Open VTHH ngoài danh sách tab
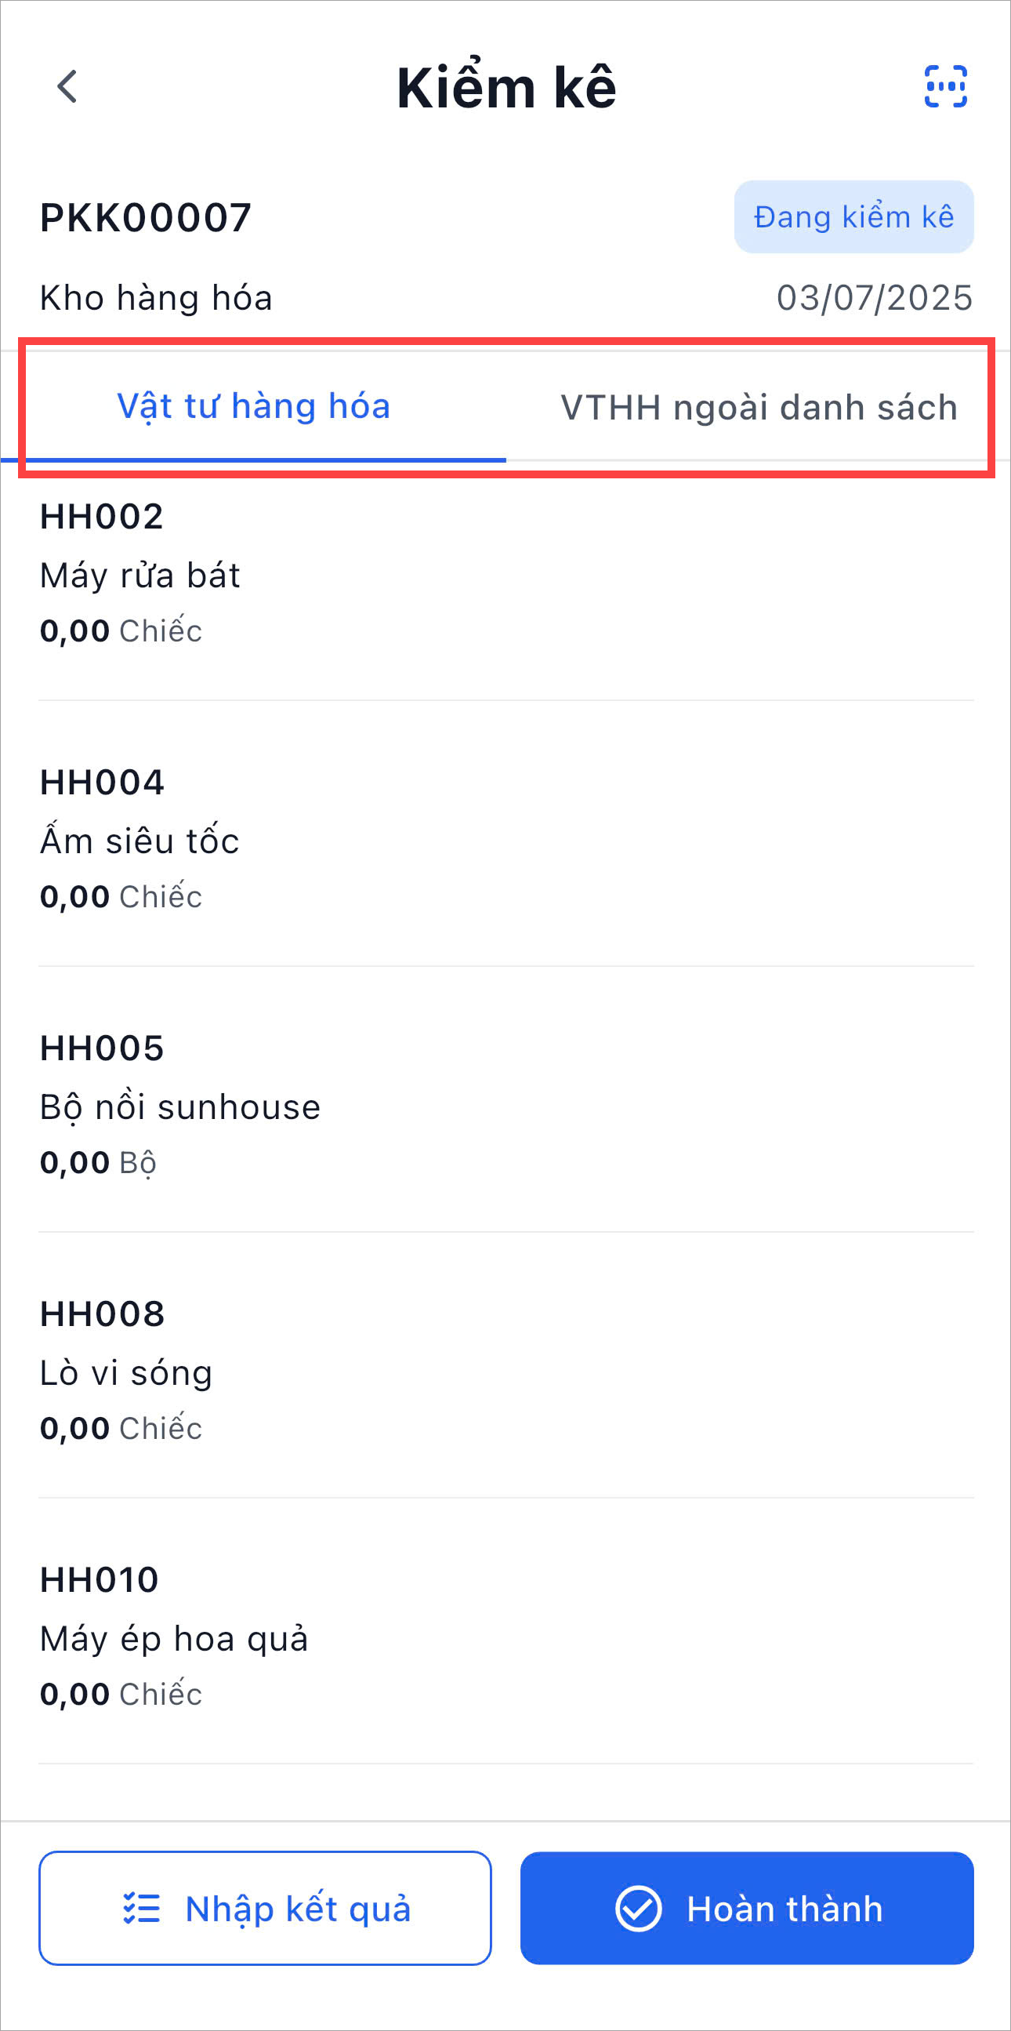 [758, 408]
